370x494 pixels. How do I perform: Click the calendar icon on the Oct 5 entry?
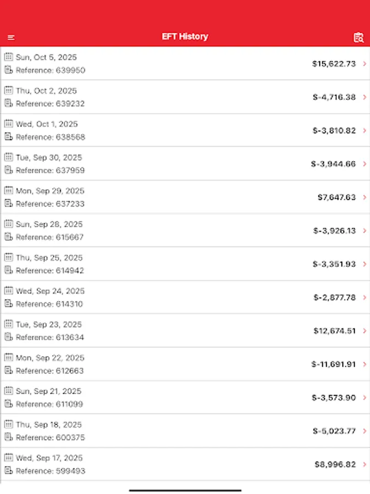tap(9, 57)
